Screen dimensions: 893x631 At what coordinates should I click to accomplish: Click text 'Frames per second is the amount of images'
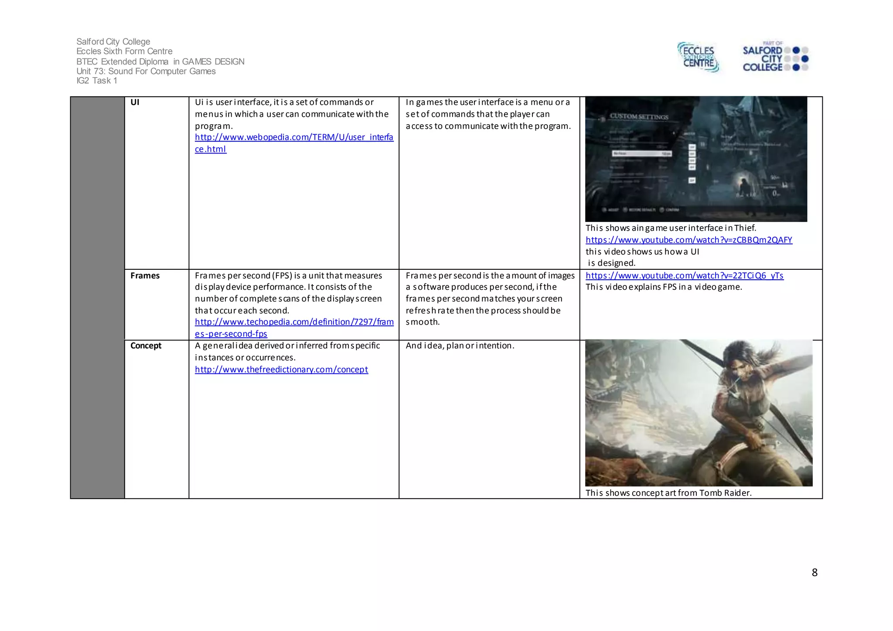tap(490, 275)
